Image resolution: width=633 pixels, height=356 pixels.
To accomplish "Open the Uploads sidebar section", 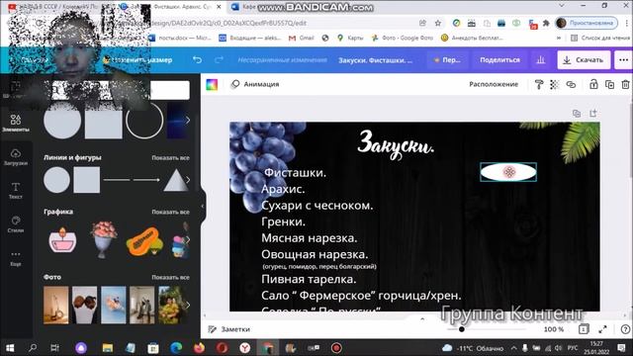I will tap(16, 156).
